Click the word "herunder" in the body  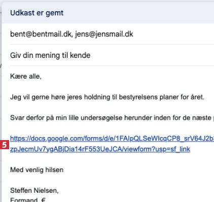pyautogui.click(x=138, y=118)
